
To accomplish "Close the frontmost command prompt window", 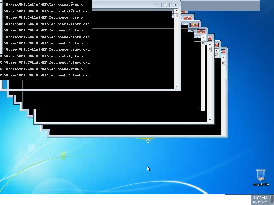I will pyautogui.click(x=174, y=5).
